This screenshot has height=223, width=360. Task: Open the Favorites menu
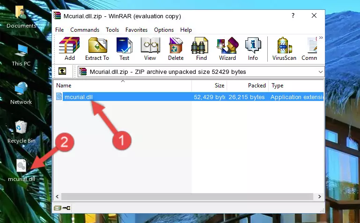(x=136, y=30)
